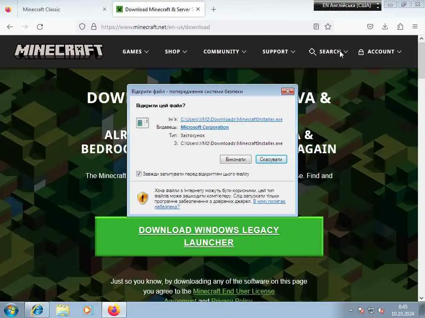Click the Account lock icon
This screenshot has width=425, height=318.
point(361,52)
